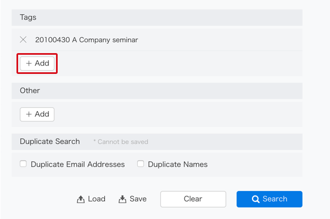
Task: Click the Tags section header
Action: (x=157, y=18)
